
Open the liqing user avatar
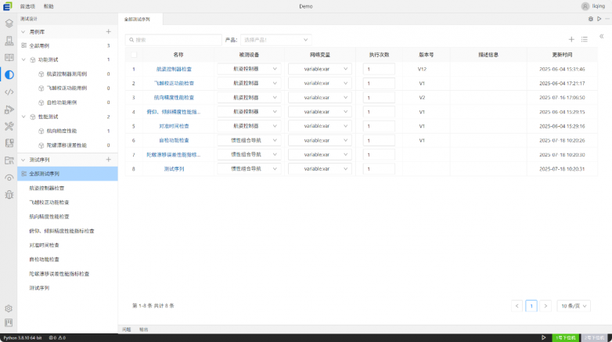coord(585,6)
